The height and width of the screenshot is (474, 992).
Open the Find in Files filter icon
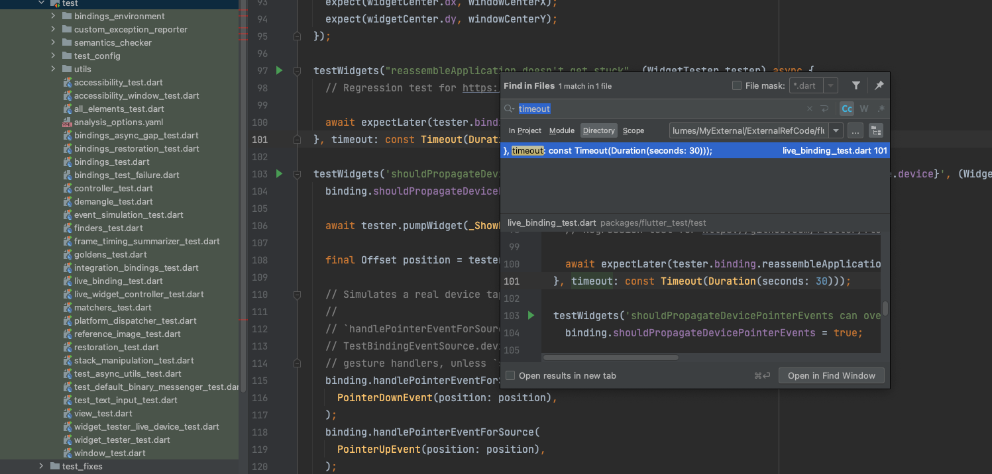pos(856,85)
